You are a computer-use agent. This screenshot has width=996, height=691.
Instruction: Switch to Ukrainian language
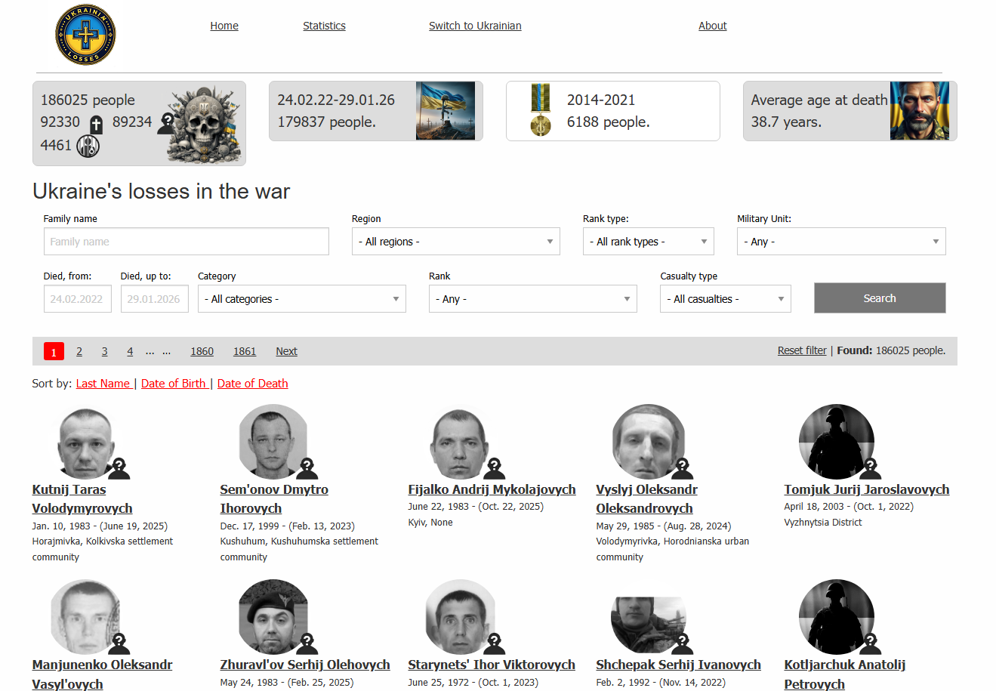click(475, 26)
